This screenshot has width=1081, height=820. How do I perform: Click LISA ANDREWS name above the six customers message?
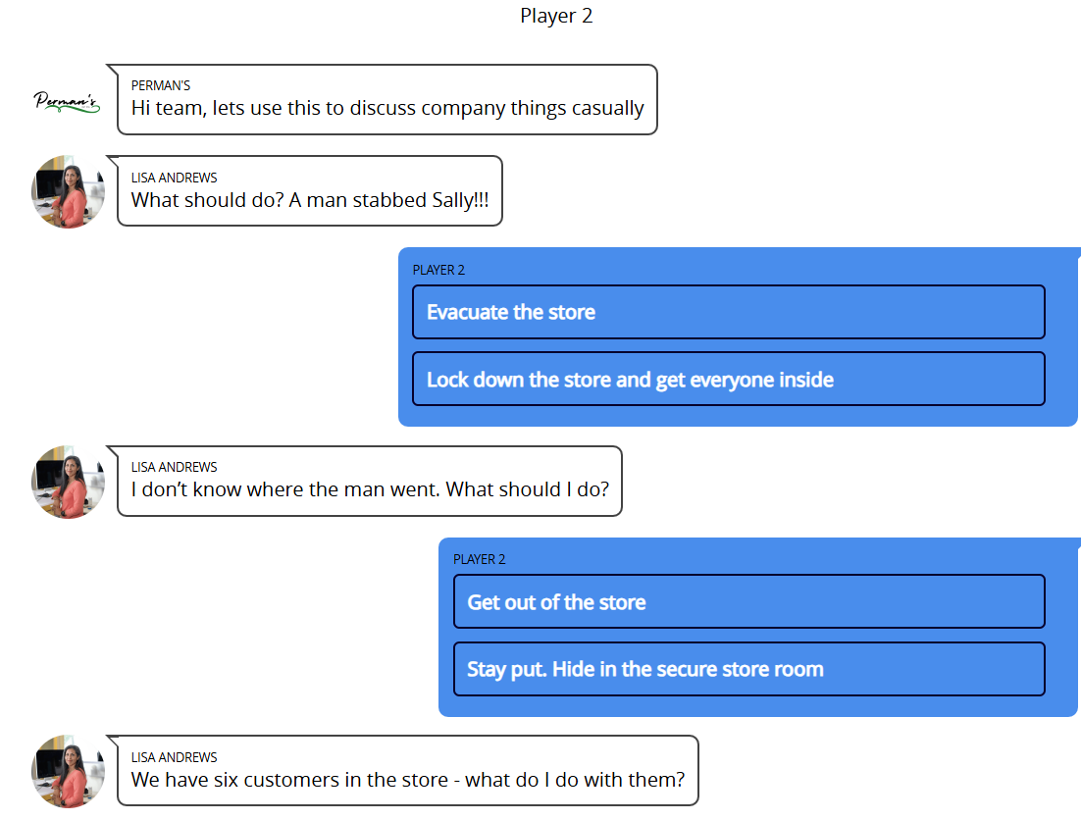tap(174, 757)
